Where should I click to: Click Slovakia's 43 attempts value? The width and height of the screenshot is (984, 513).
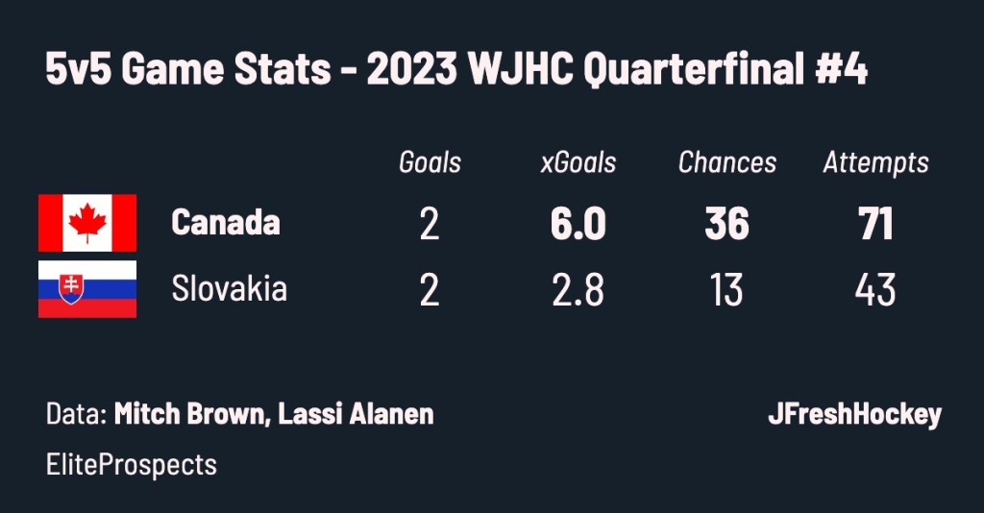[875, 290]
